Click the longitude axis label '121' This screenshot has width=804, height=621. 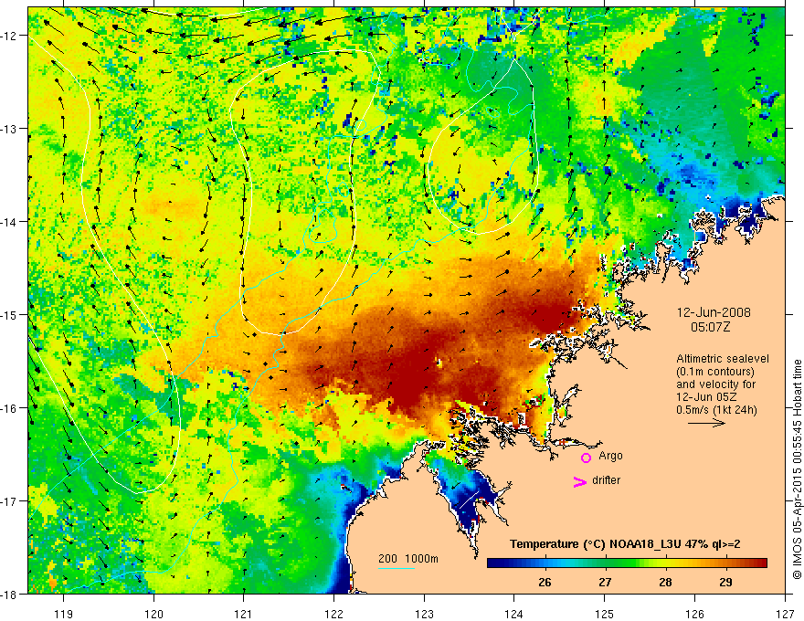244,614
